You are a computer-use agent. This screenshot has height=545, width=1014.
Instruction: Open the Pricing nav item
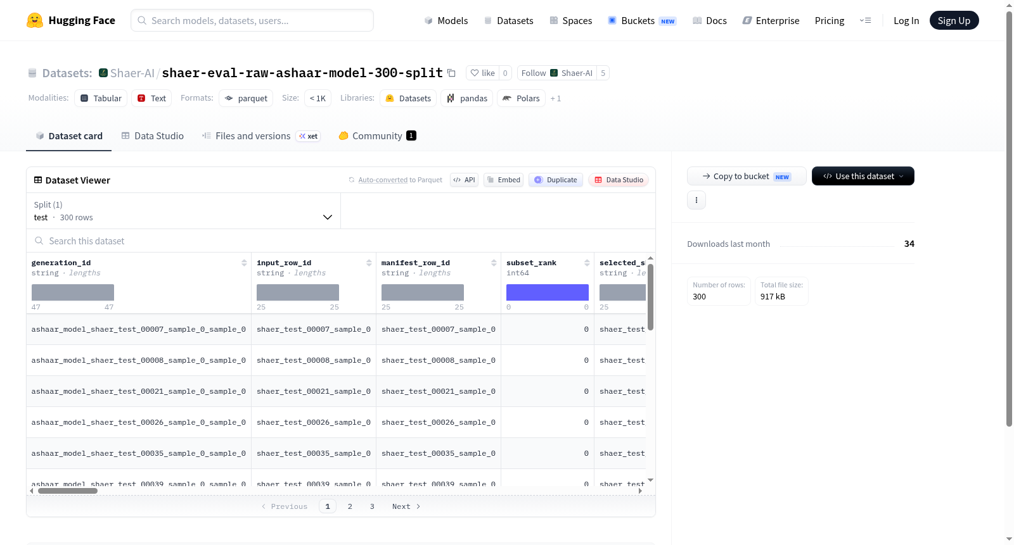[x=830, y=20]
